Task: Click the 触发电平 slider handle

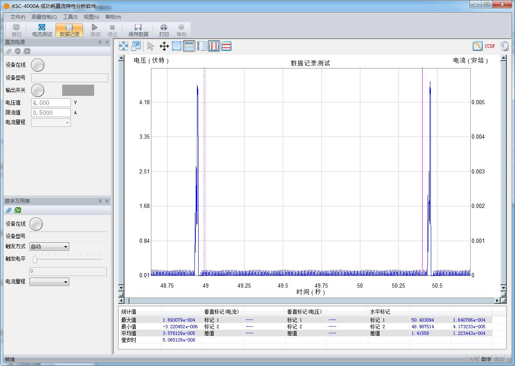Action: click(x=35, y=259)
